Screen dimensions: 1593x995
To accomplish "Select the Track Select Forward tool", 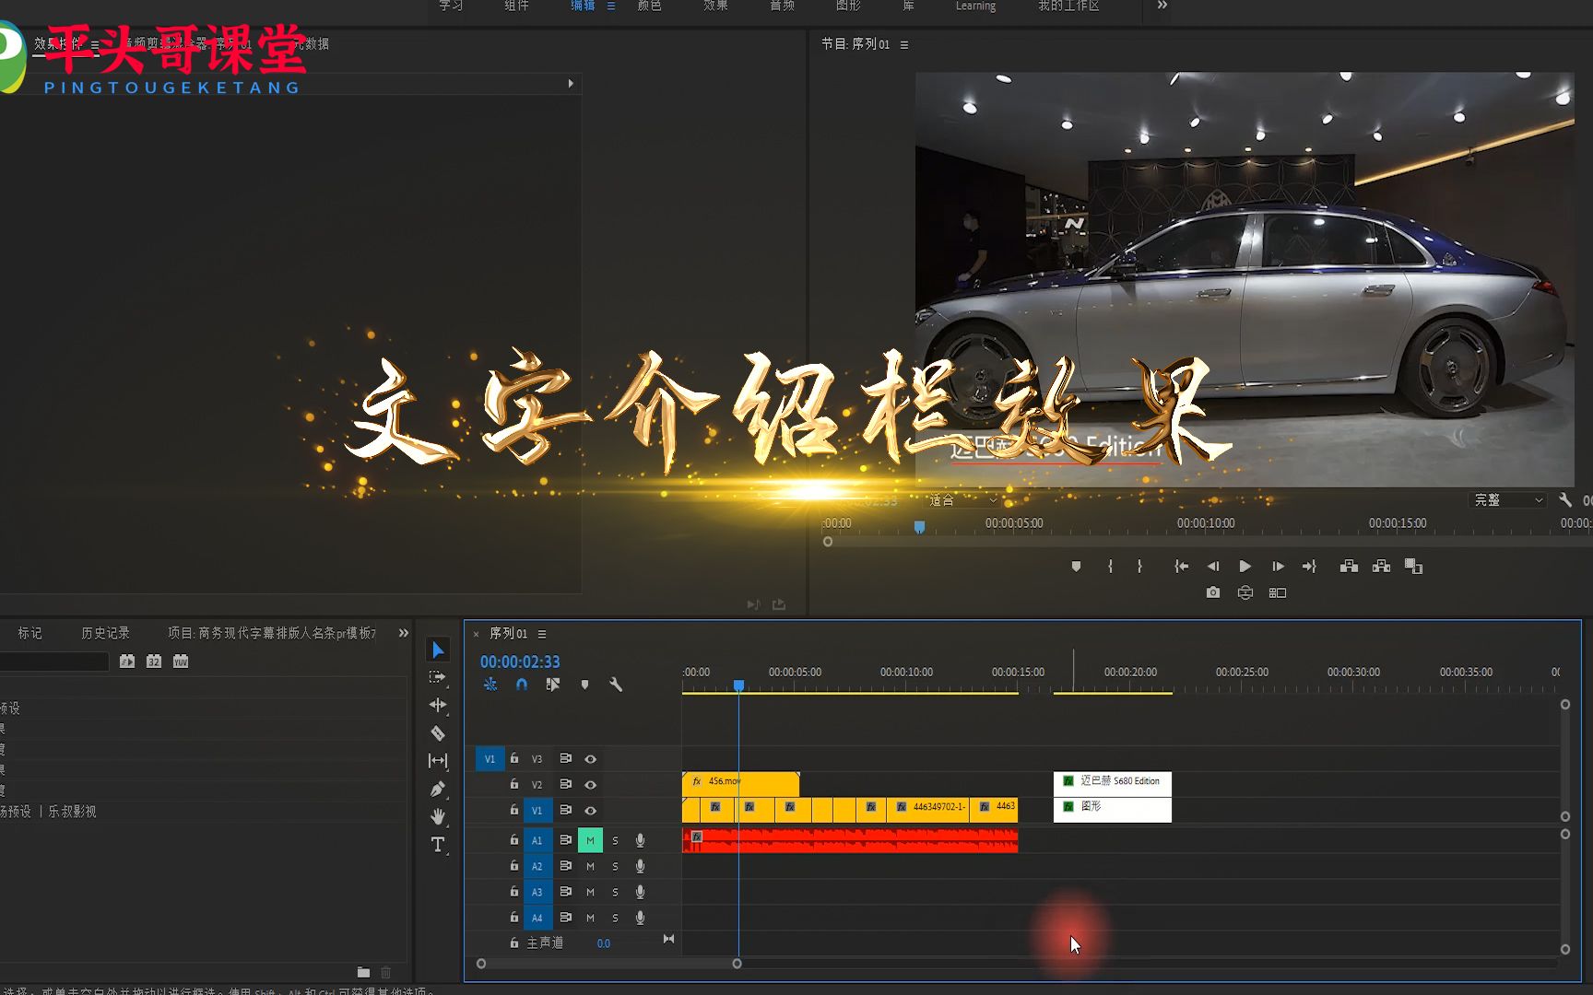I will (438, 677).
